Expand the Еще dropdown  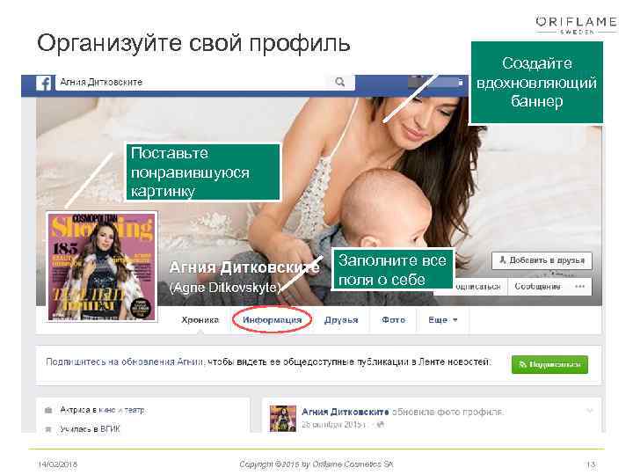(443, 320)
